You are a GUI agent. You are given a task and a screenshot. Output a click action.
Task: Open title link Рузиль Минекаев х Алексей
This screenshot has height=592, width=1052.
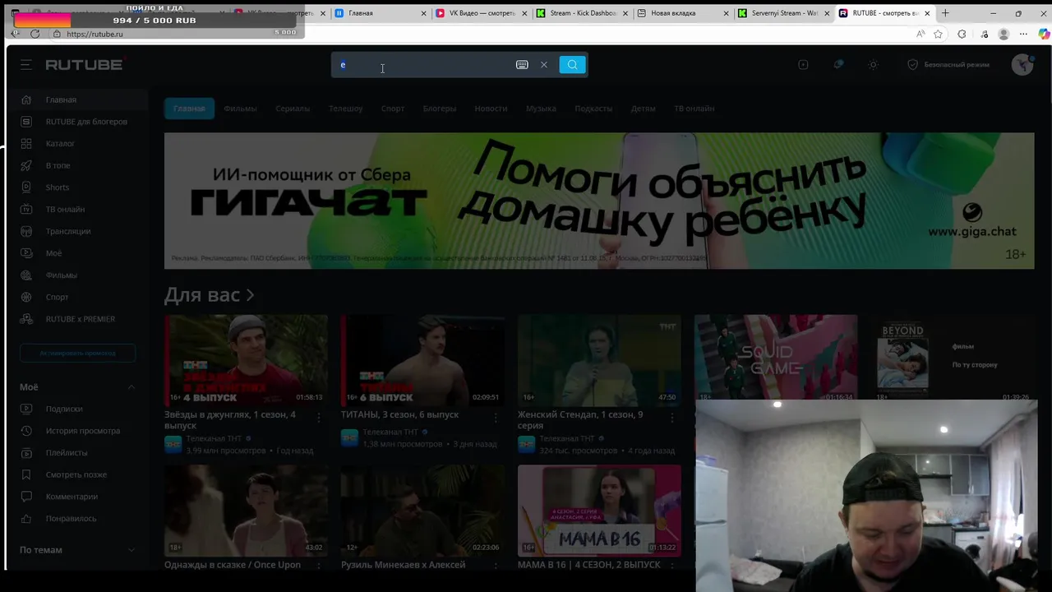404,565
